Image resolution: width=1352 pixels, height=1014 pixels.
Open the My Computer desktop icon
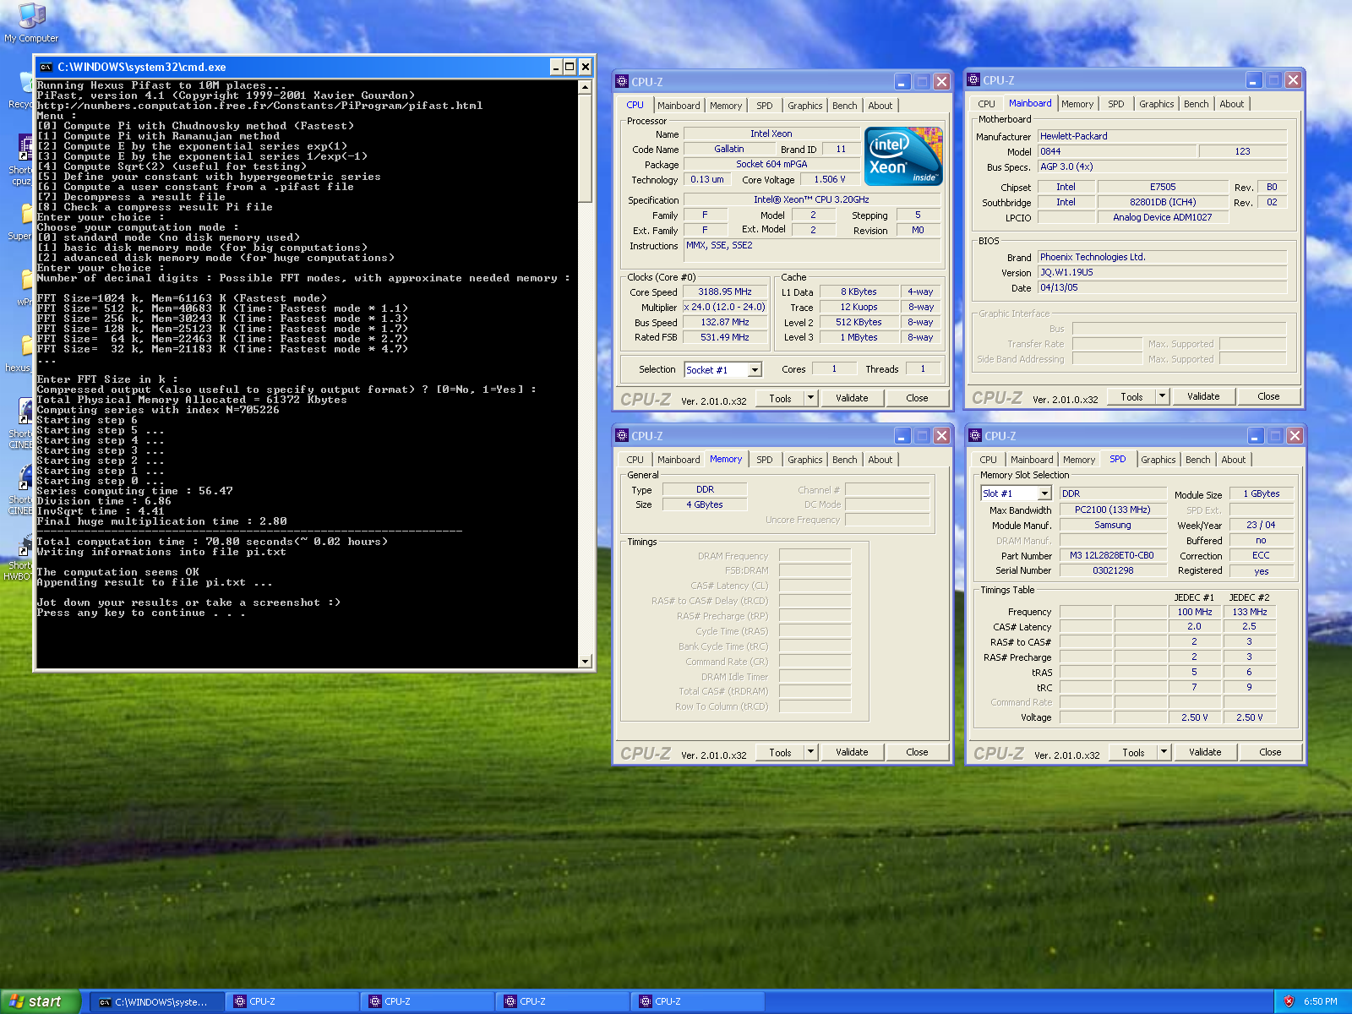point(31,23)
